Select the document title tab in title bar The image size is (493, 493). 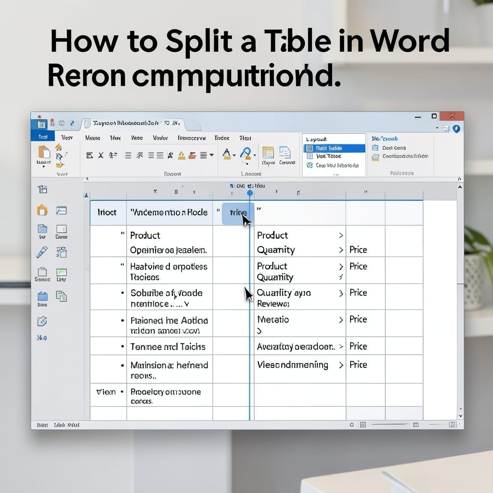point(136,124)
